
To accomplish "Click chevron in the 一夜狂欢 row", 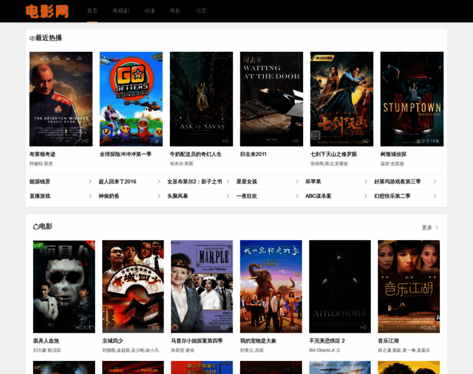I will (x=297, y=196).
